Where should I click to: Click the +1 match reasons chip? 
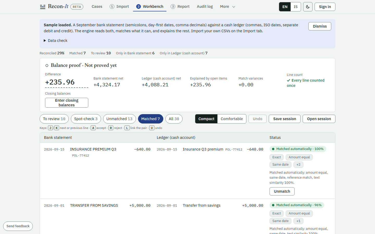coord(298,221)
